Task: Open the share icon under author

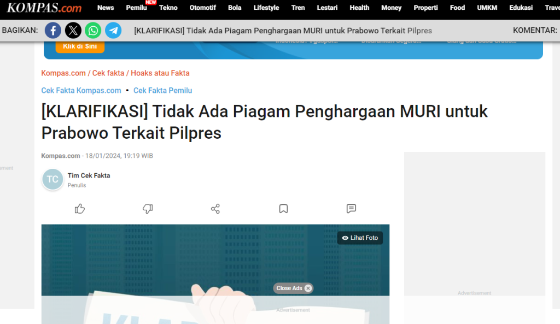Action: tap(215, 209)
